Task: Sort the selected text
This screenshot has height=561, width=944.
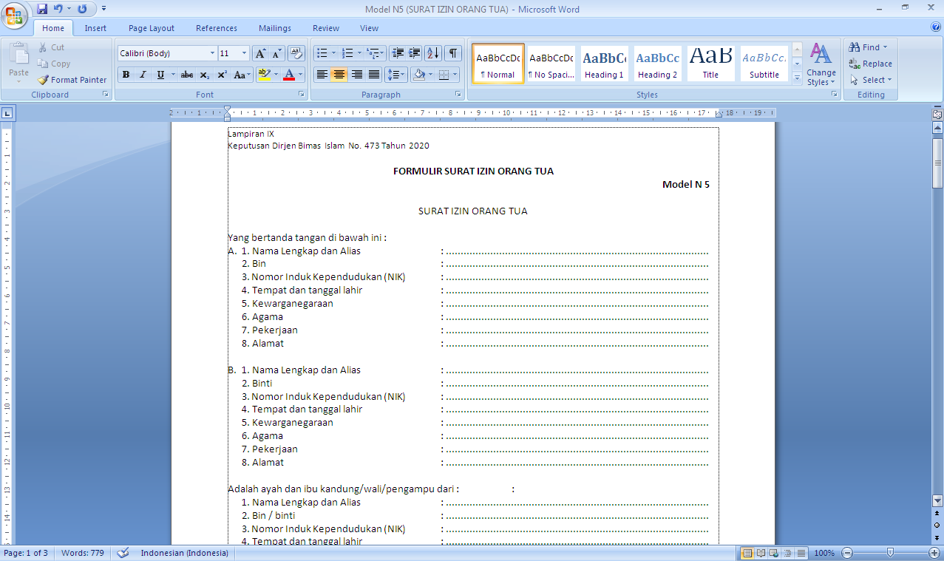Action: point(433,53)
